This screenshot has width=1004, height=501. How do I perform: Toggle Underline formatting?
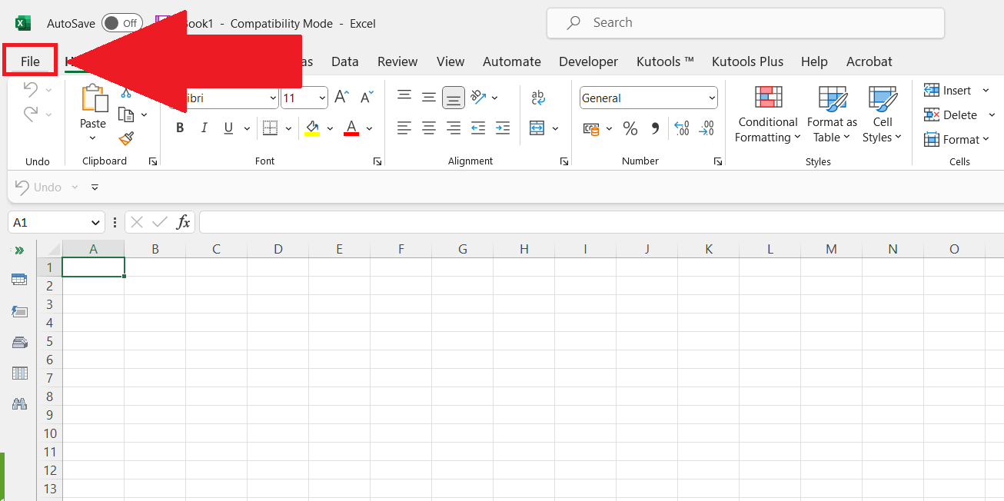(228, 128)
